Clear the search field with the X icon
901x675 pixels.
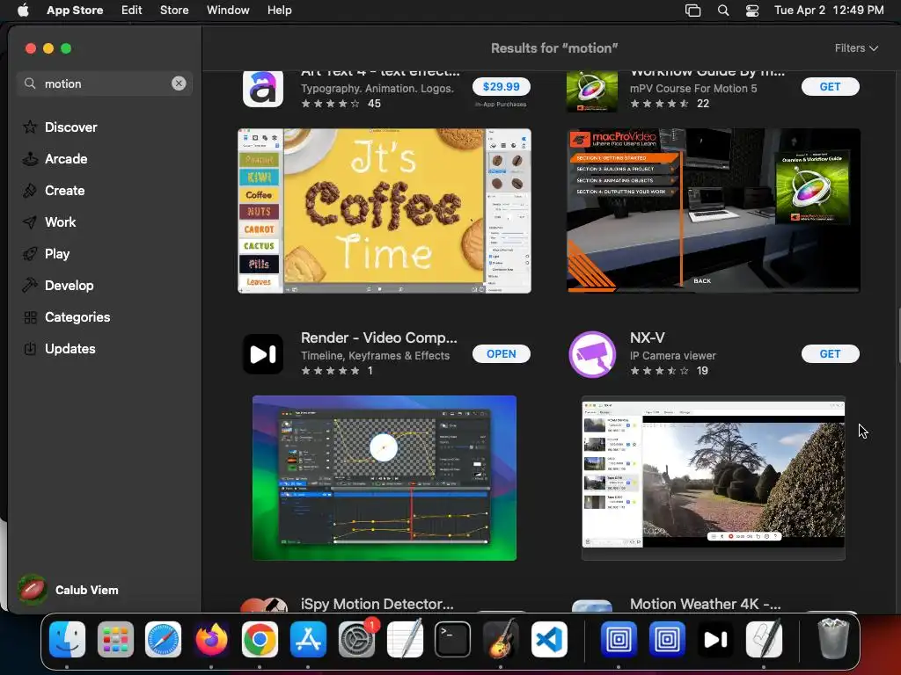point(179,83)
